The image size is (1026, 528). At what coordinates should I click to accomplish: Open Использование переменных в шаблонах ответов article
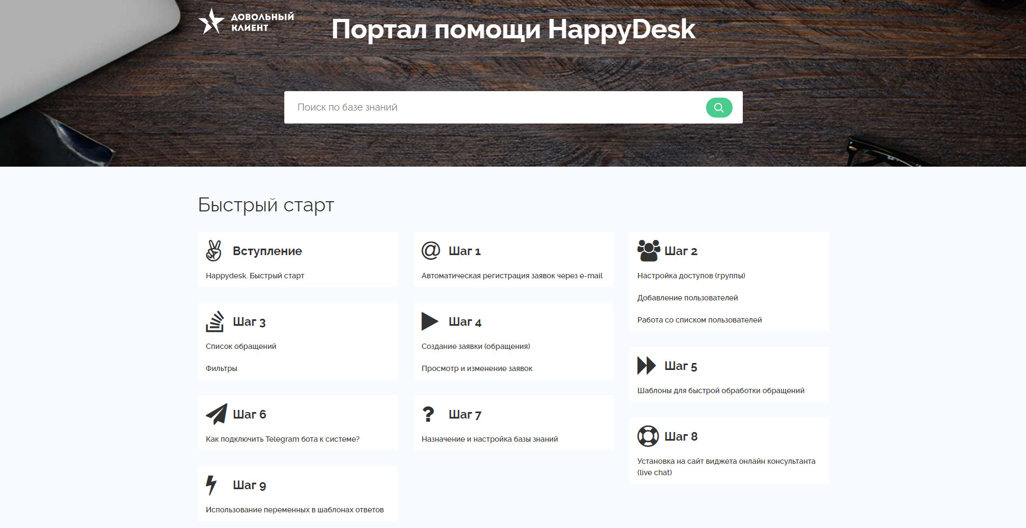[x=295, y=510]
